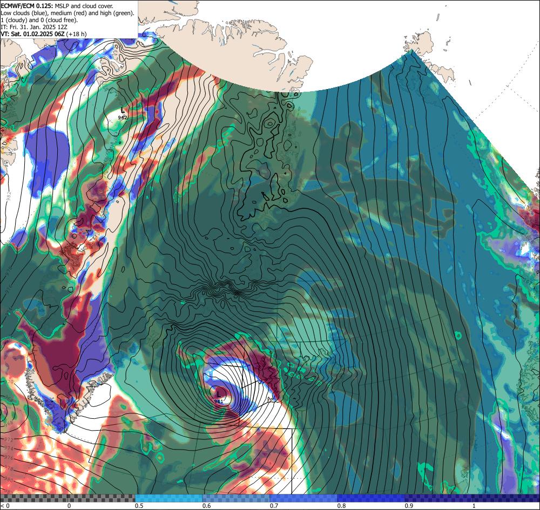This screenshot has height=510, width=540.
Task: Click the '1' colorbar tick label
Action: coord(474,506)
